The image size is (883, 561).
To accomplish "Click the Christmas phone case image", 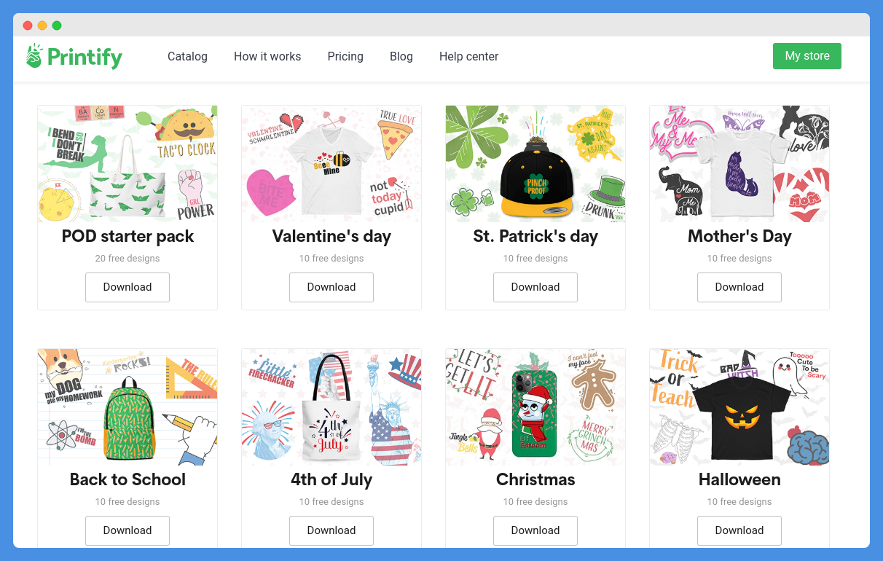I will (535, 407).
